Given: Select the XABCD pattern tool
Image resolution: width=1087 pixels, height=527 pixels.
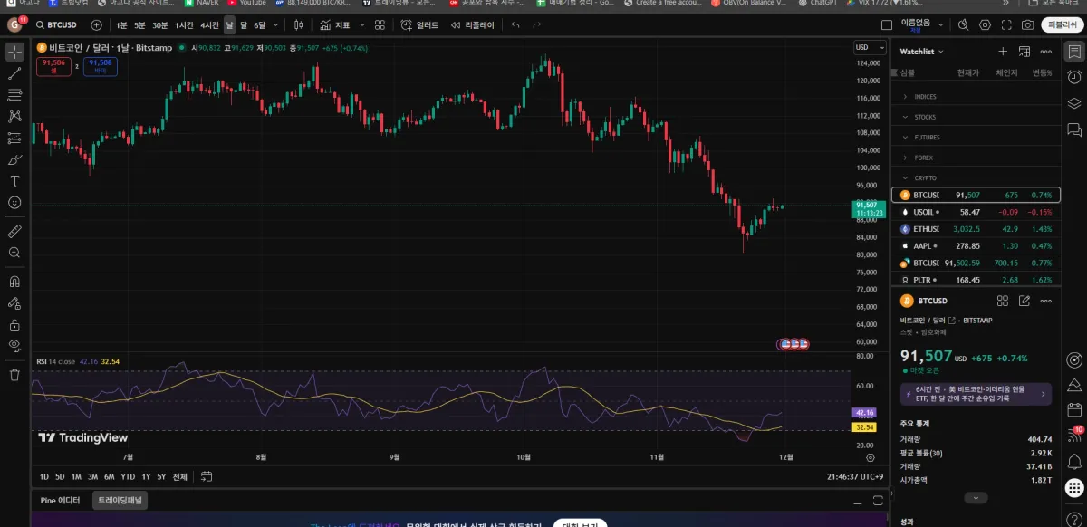Looking at the screenshot, I should [14, 116].
